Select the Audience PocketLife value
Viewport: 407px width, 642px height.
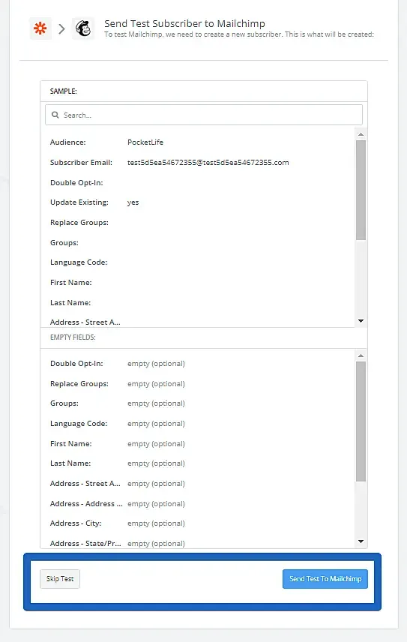point(145,142)
